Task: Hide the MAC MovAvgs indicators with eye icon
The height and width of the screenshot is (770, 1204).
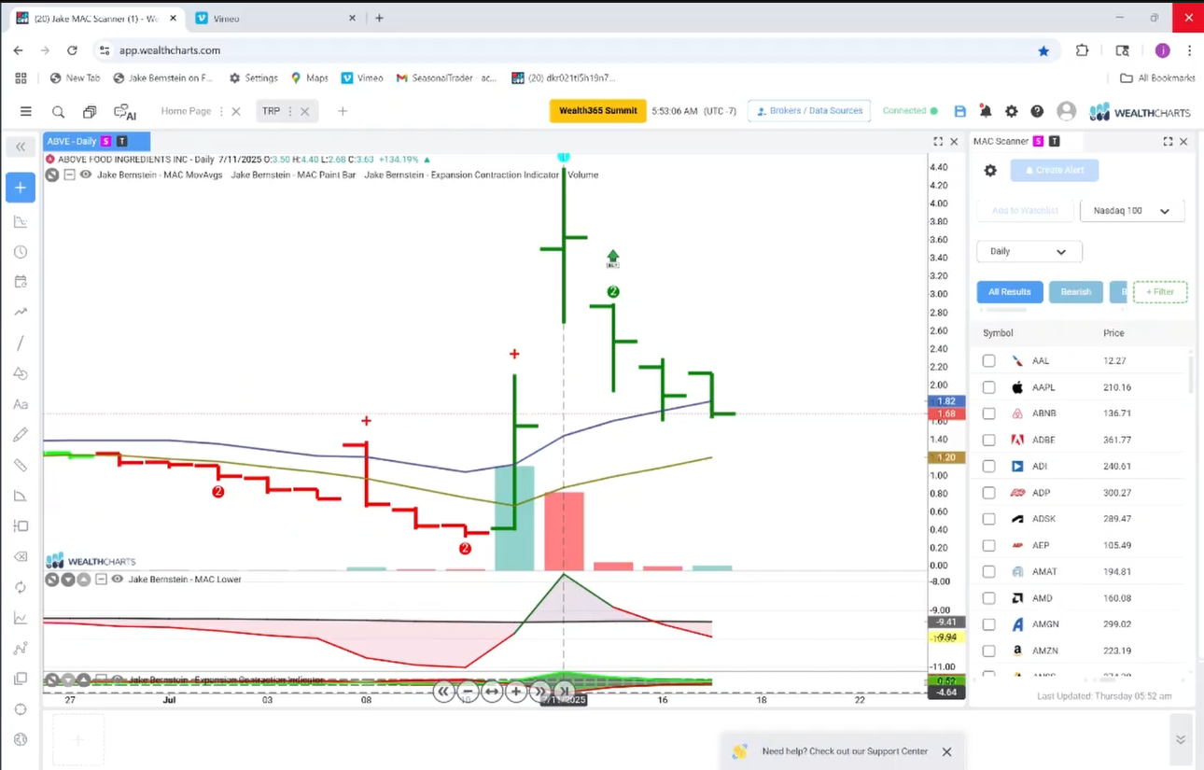Action: [x=87, y=175]
